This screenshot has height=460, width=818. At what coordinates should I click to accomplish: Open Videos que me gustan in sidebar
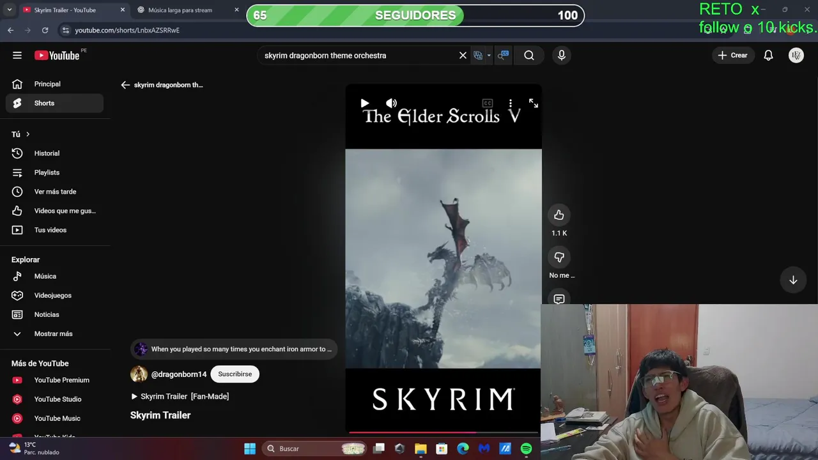tap(55, 211)
